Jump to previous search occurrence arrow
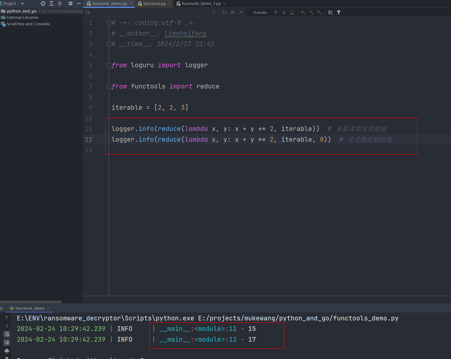This screenshot has width=451, height=359. coord(275,12)
